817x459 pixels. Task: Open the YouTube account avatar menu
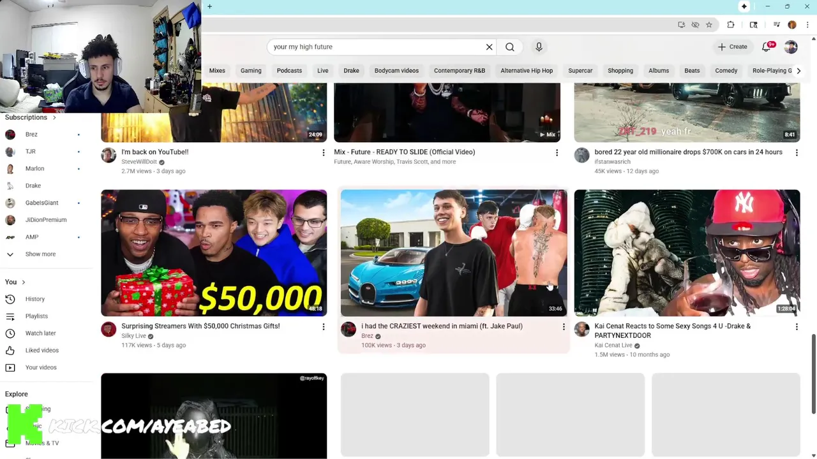point(791,47)
